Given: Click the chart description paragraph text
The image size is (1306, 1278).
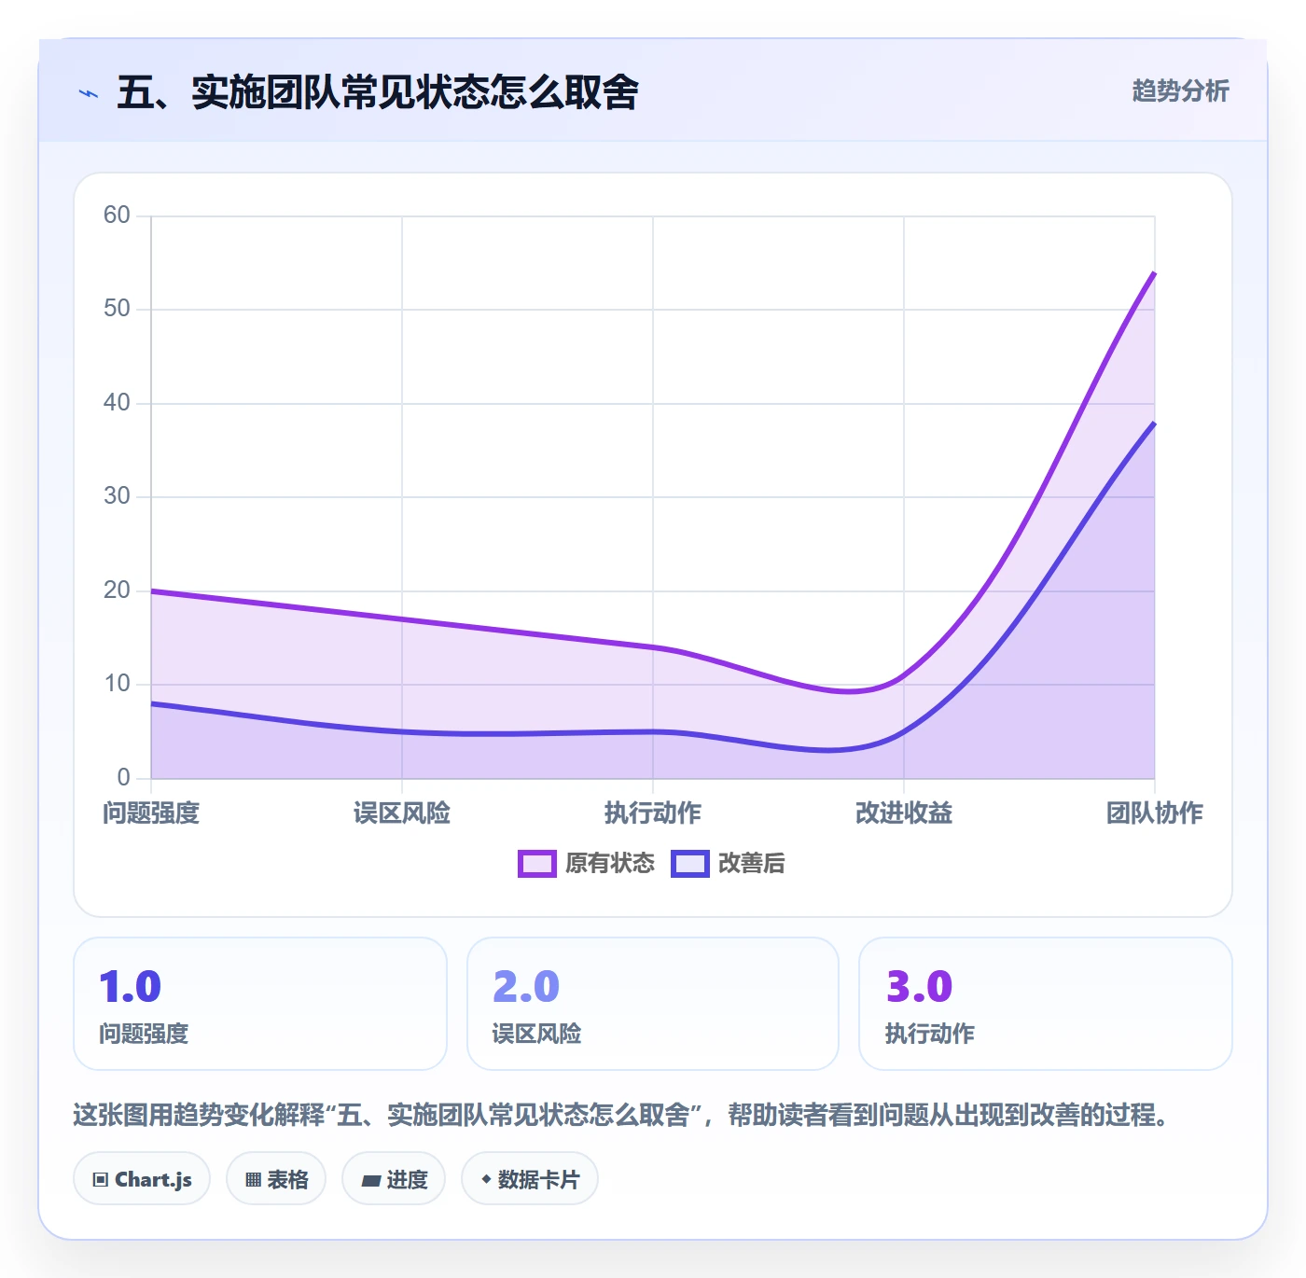Looking at the screenshot, I should pyautogui.click(x=621, y=1115).
